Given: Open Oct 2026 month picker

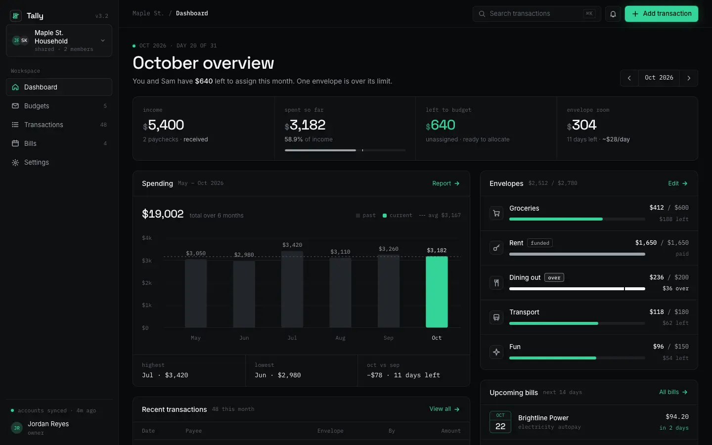Looking at the screenshot, I should [659, 78].
